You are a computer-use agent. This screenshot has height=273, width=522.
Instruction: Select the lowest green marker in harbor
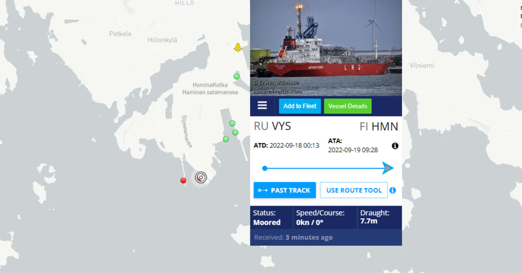point(226,139)
